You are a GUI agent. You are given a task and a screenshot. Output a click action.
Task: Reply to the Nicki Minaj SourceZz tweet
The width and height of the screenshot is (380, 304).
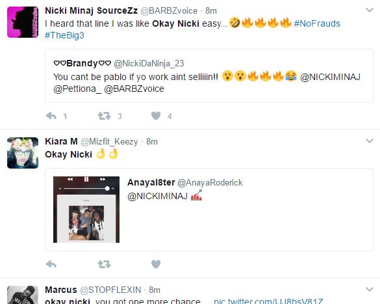point(51,116)
